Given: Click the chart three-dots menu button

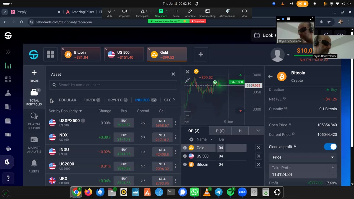Looking at the screenshot, I should coord(188,115).
